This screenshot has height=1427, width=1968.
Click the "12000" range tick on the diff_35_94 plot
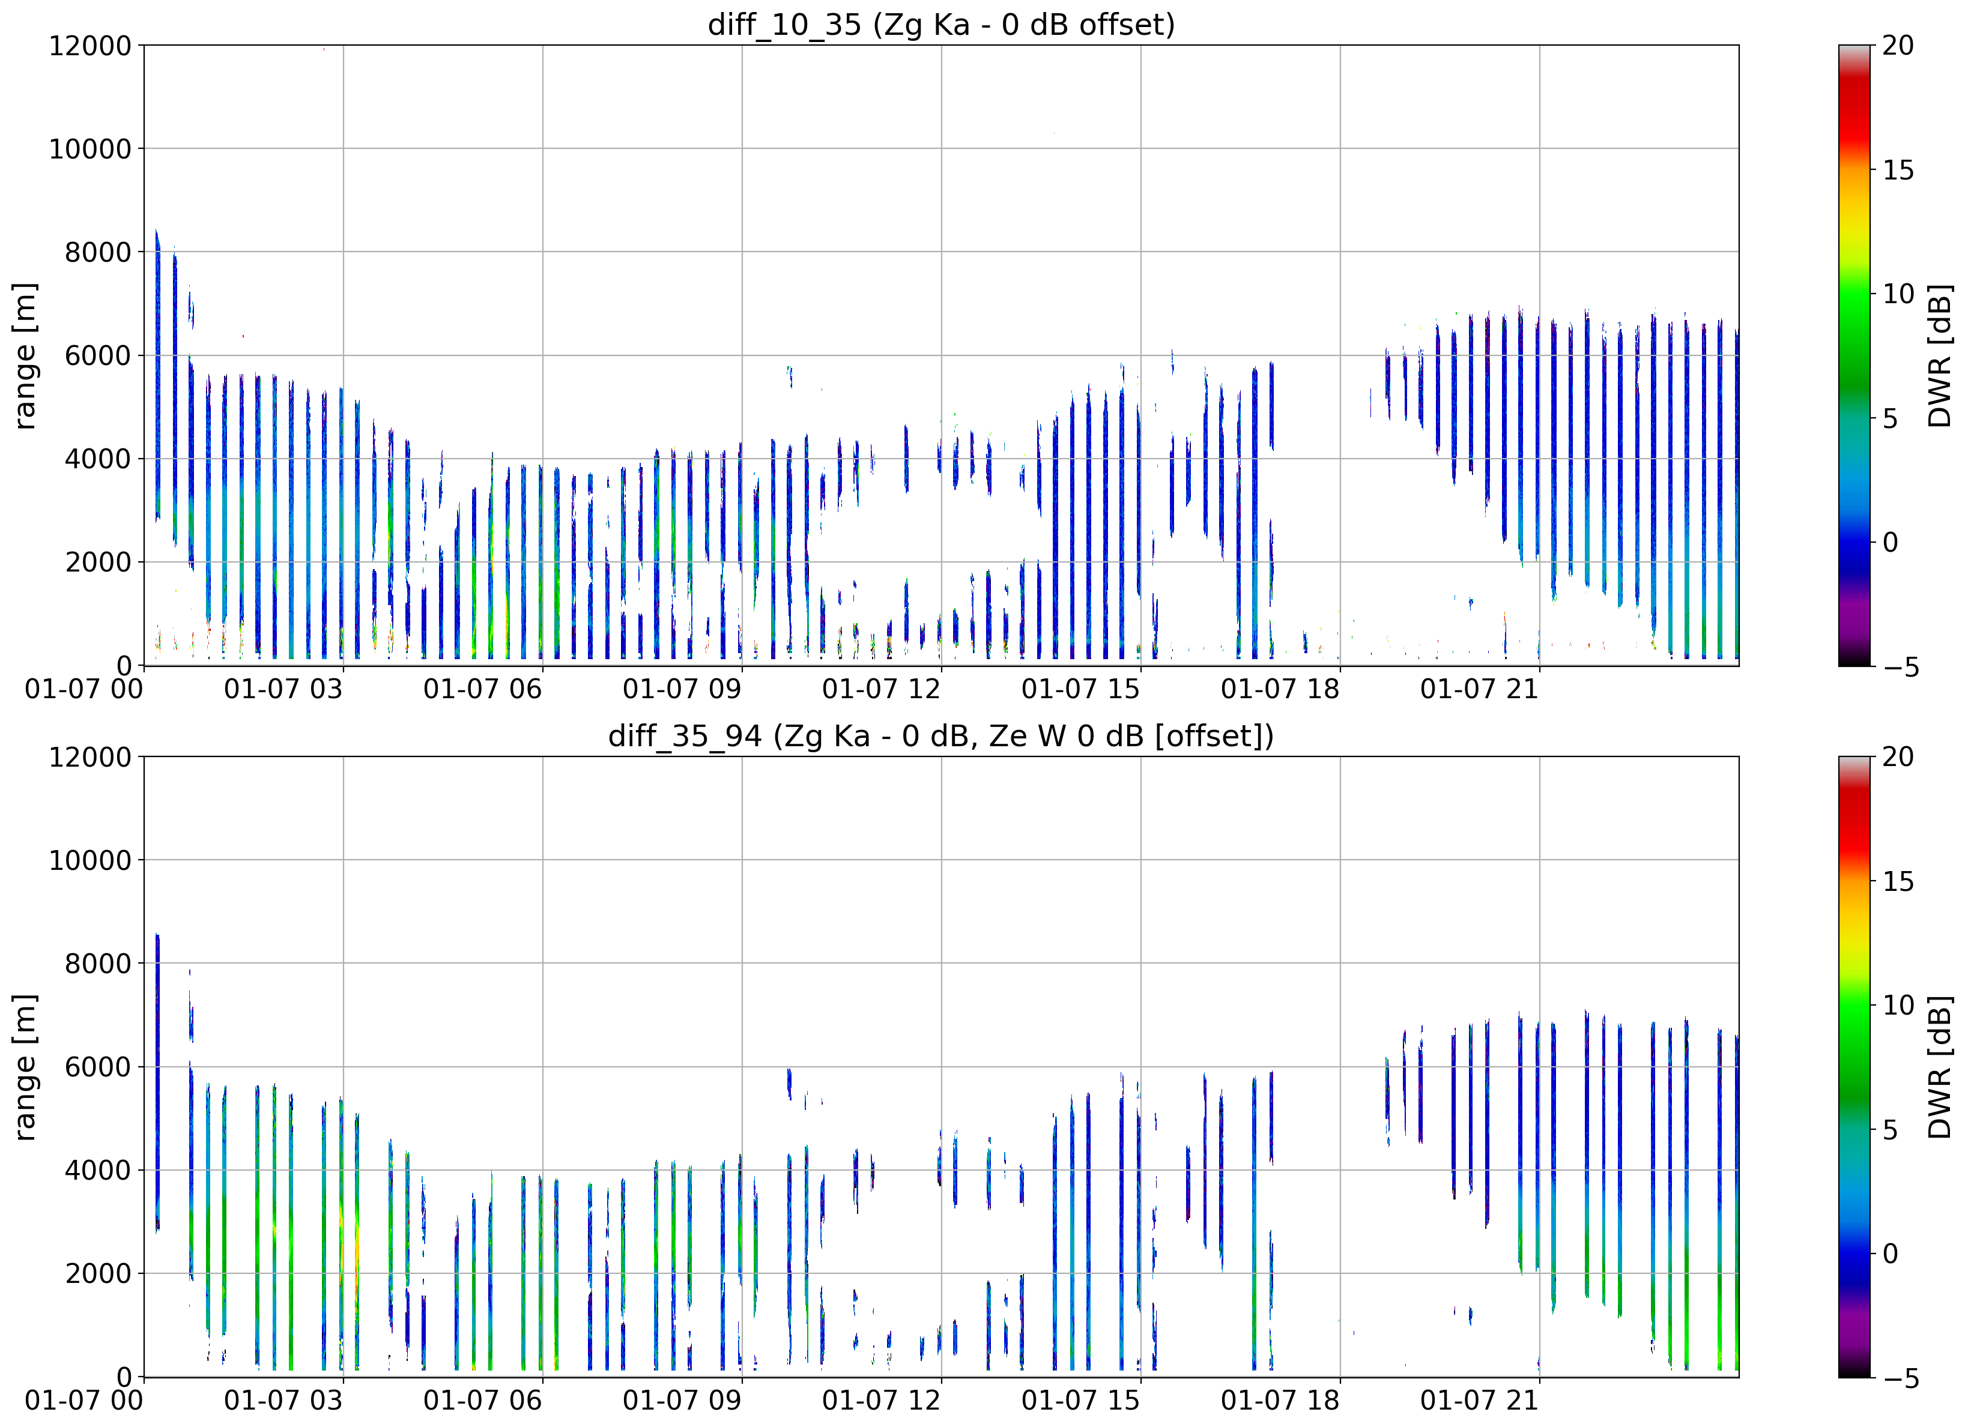coord(89,756)
